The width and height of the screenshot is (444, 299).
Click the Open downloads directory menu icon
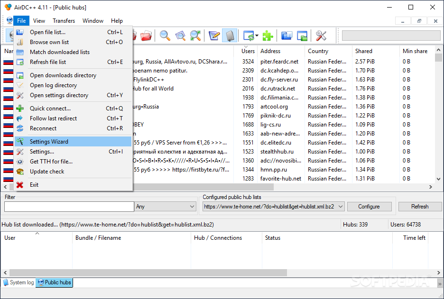(20, 75)
